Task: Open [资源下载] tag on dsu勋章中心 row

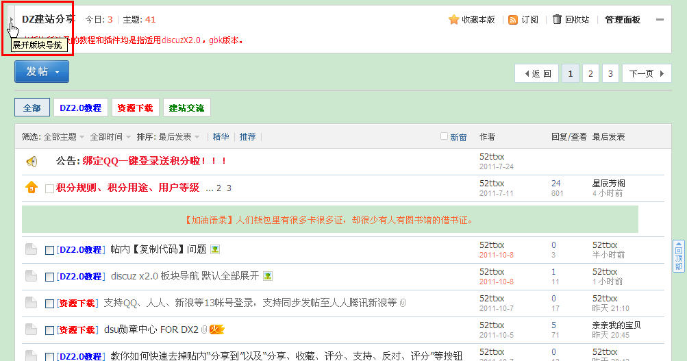Action: [77, 330]
